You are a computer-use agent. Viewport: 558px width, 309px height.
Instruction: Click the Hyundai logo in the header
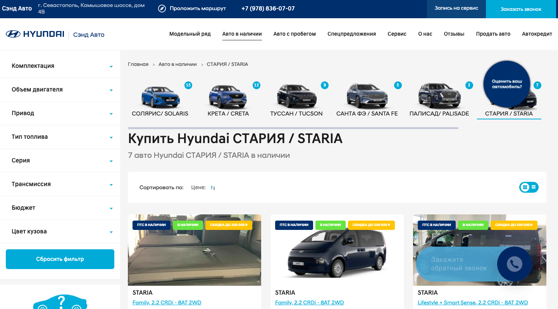[x=35, y=34]
